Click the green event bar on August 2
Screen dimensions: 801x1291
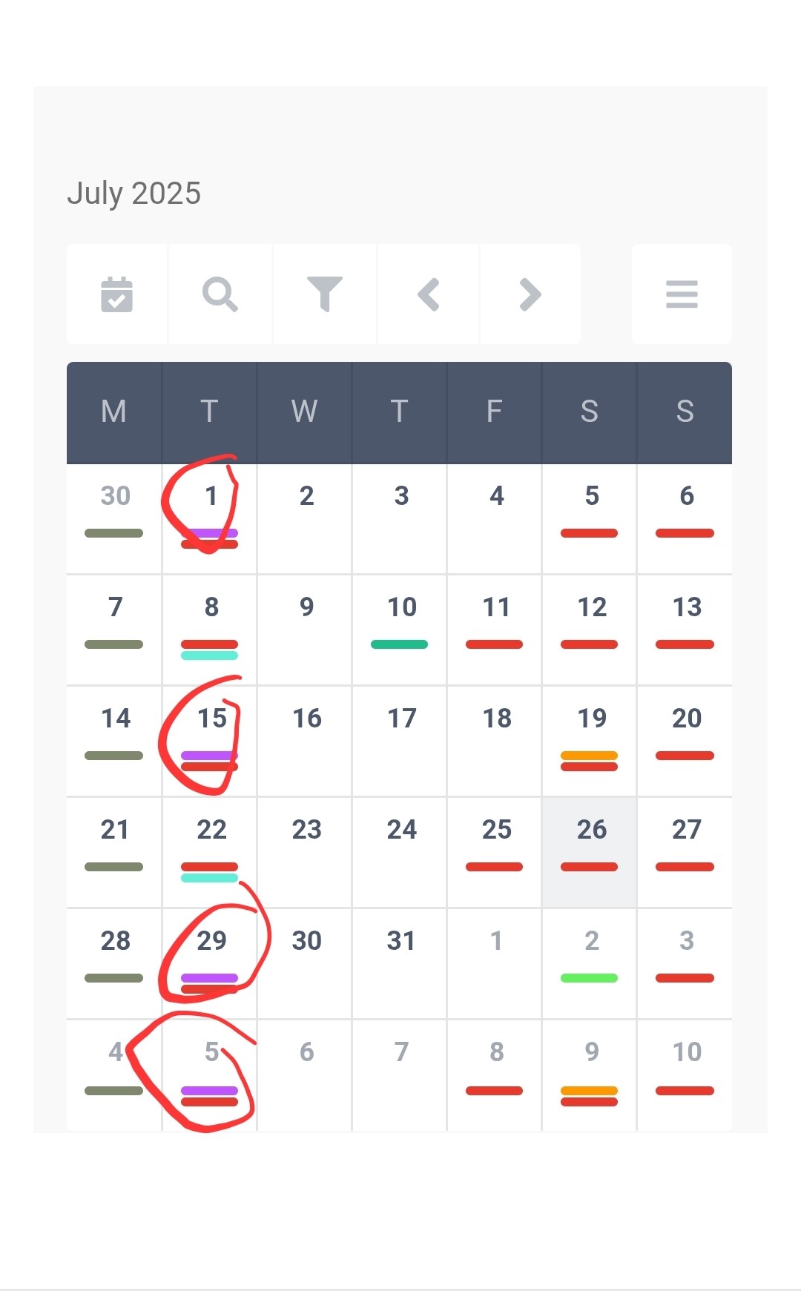pyautogui.click(x=590, y=978)
